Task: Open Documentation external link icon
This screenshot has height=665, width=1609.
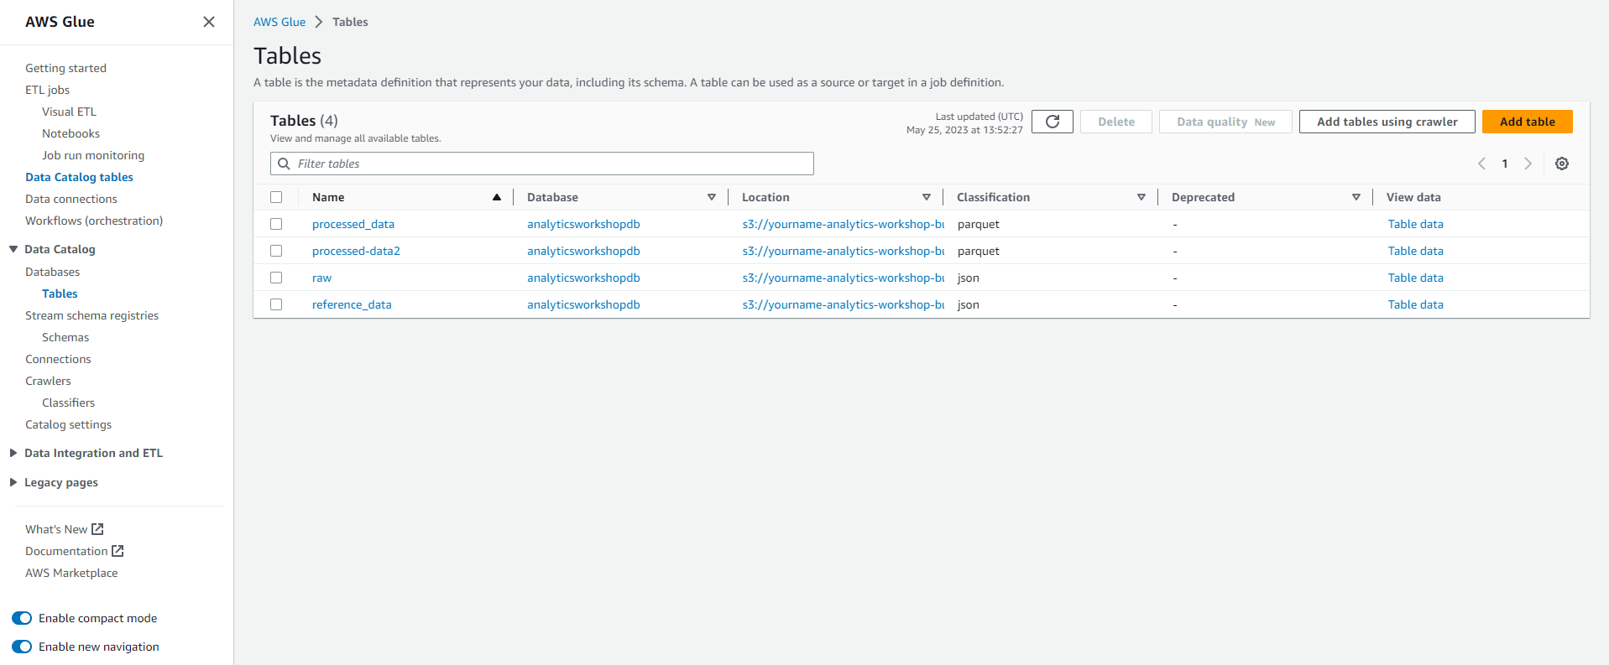Action: [118, 551]
